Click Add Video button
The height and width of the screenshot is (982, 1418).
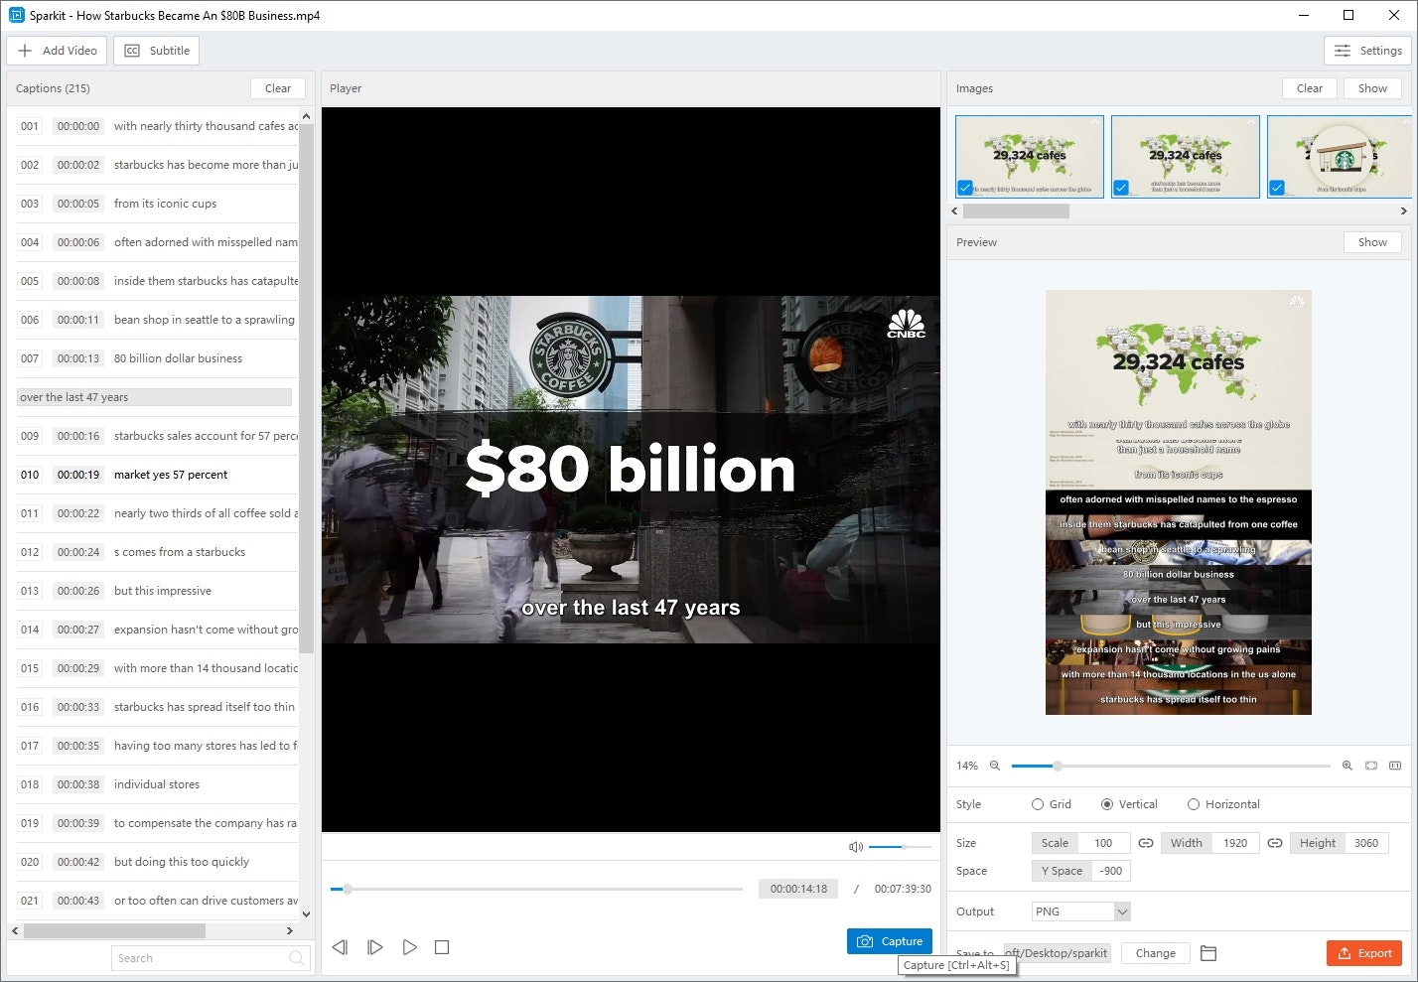click(57, 51)
